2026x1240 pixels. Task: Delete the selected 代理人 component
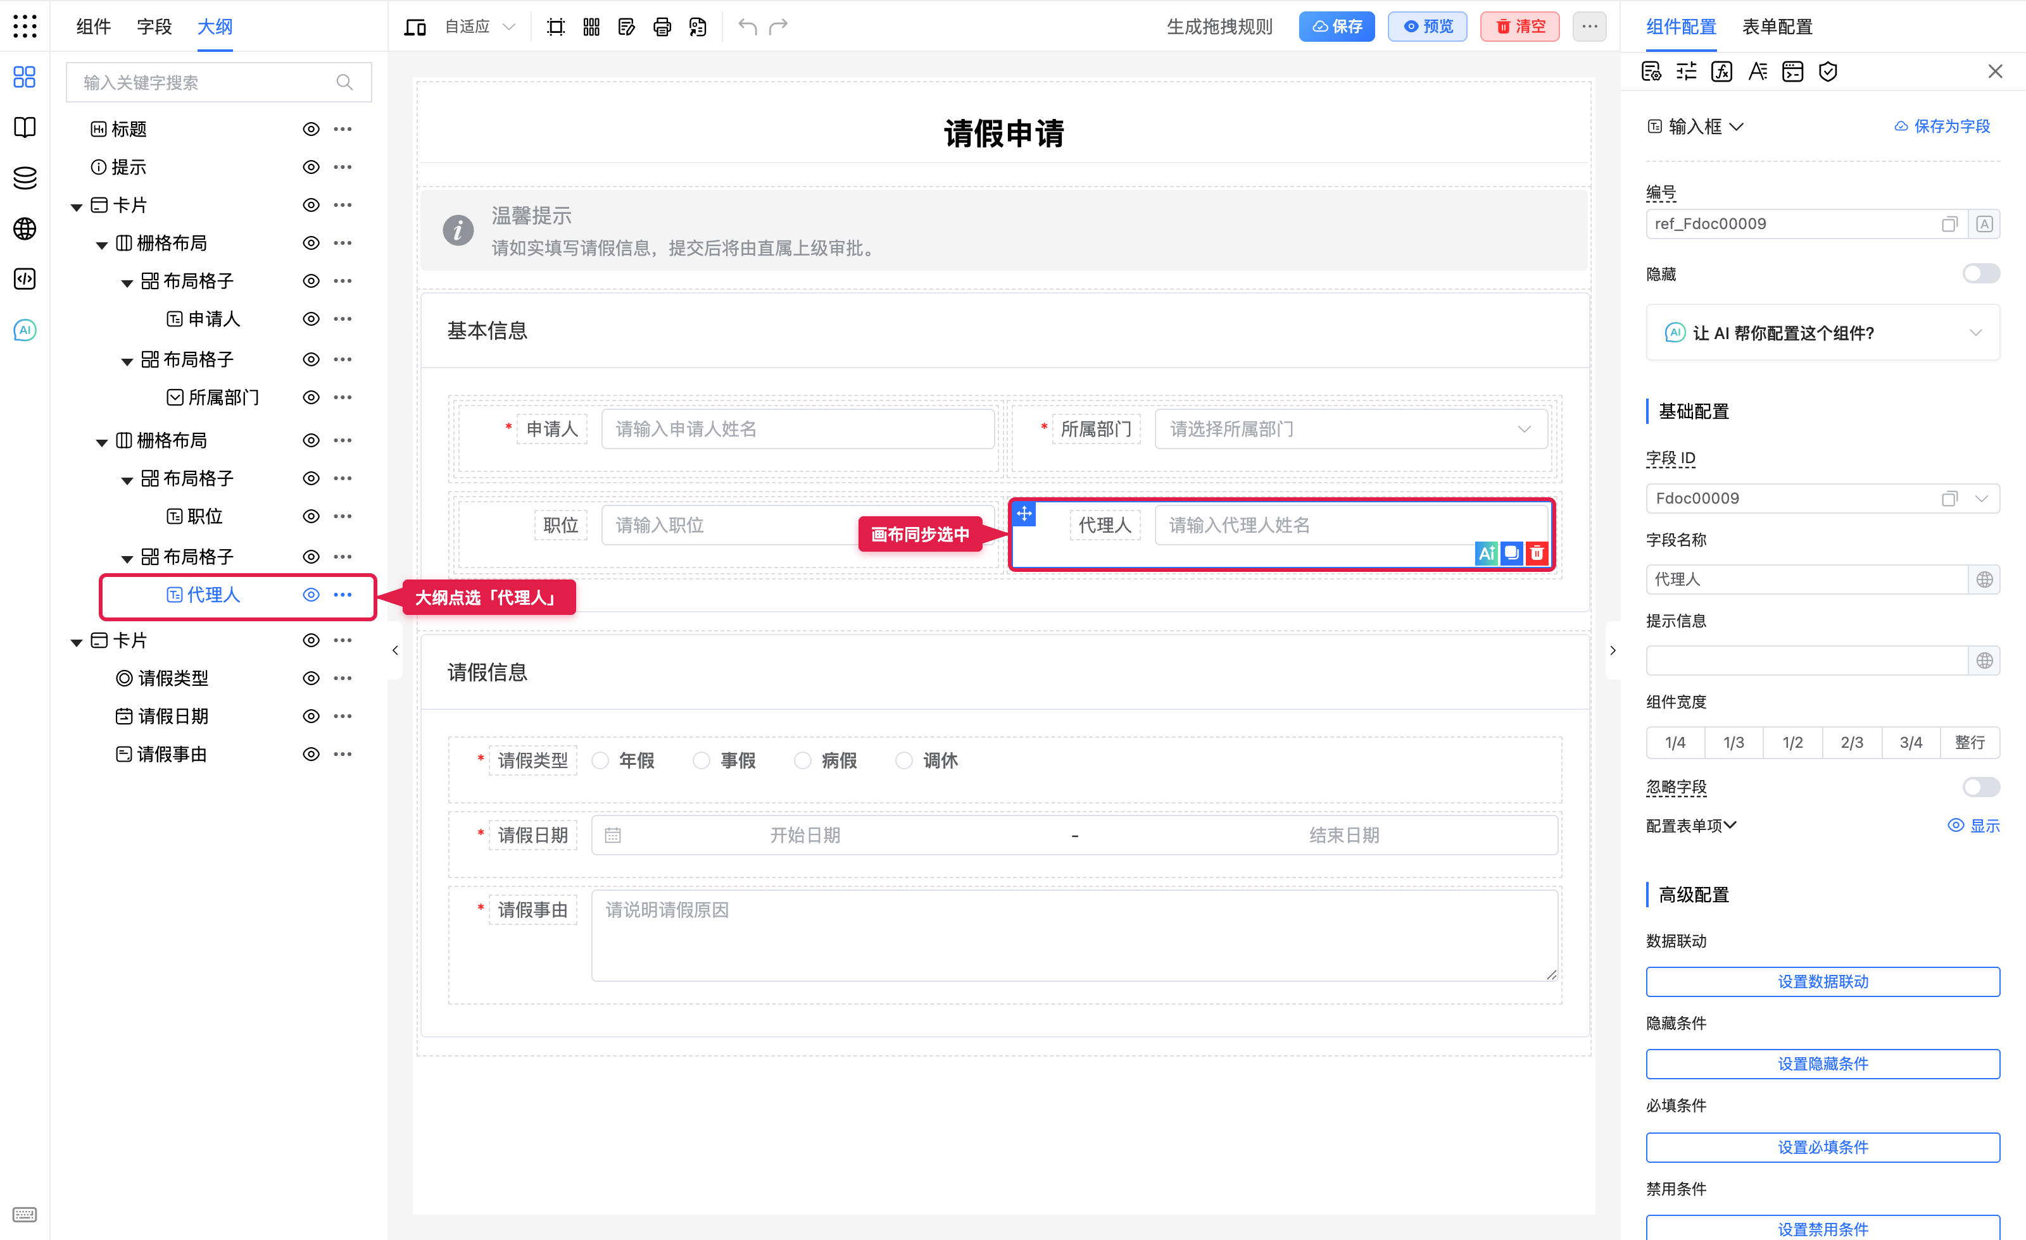pyautogui.click(x=1537, y=553)
